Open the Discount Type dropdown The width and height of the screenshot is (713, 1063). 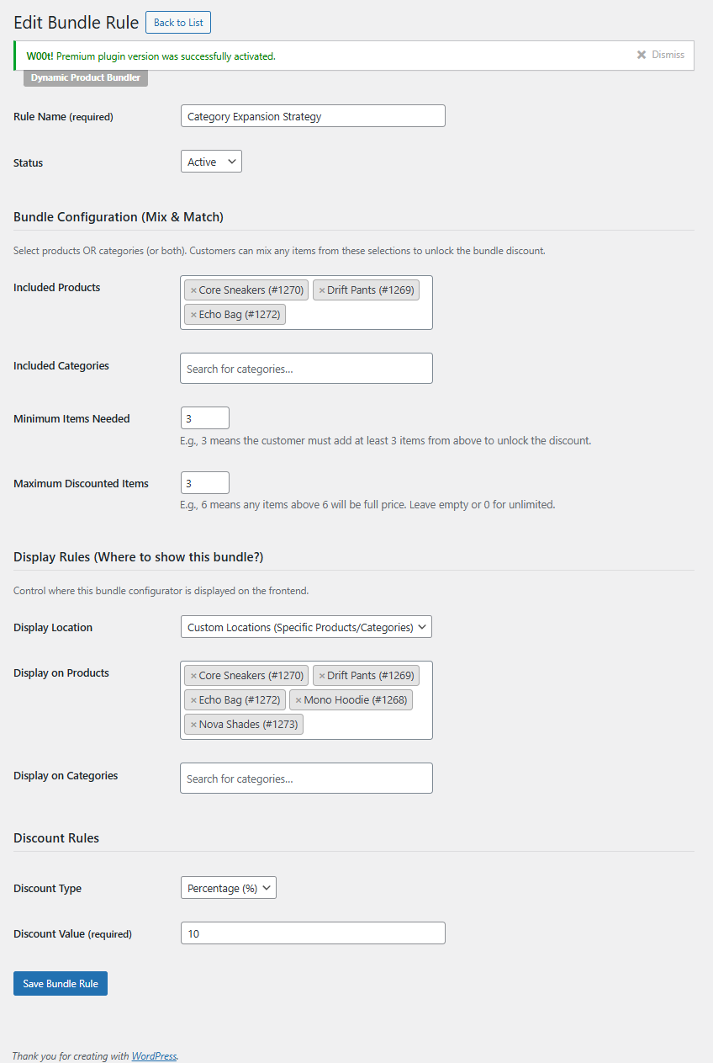(229, 888)
